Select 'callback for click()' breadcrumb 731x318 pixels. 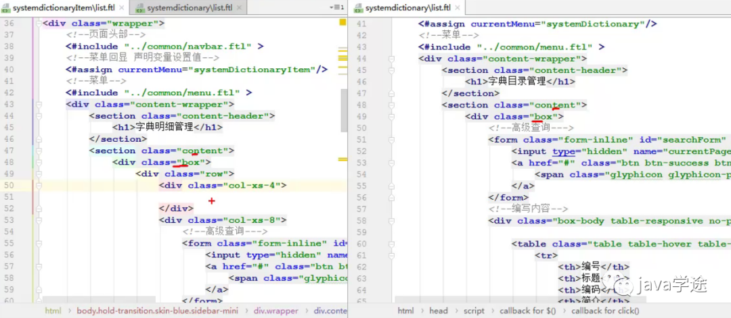[x=605, y=311]
